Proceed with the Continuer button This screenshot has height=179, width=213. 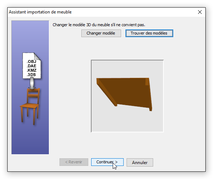point(107,162)
